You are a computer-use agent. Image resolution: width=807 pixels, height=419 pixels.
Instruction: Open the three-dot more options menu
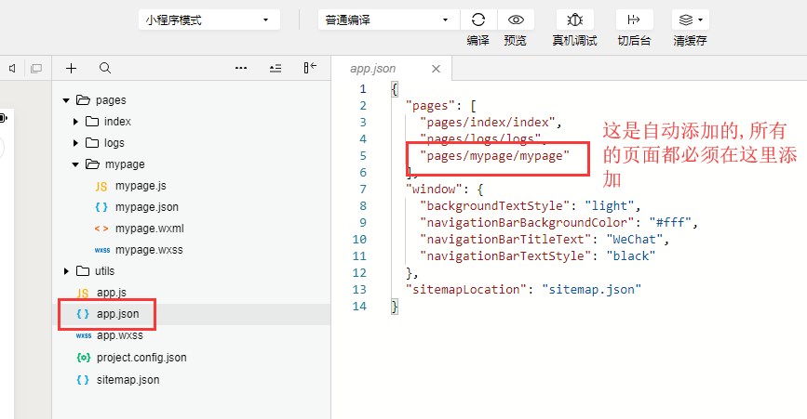241,68
